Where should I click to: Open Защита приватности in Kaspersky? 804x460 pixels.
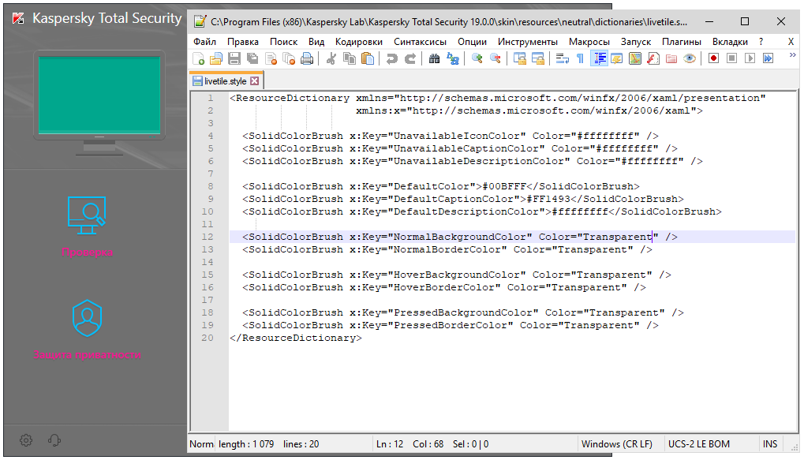click(x=87, y=355)
